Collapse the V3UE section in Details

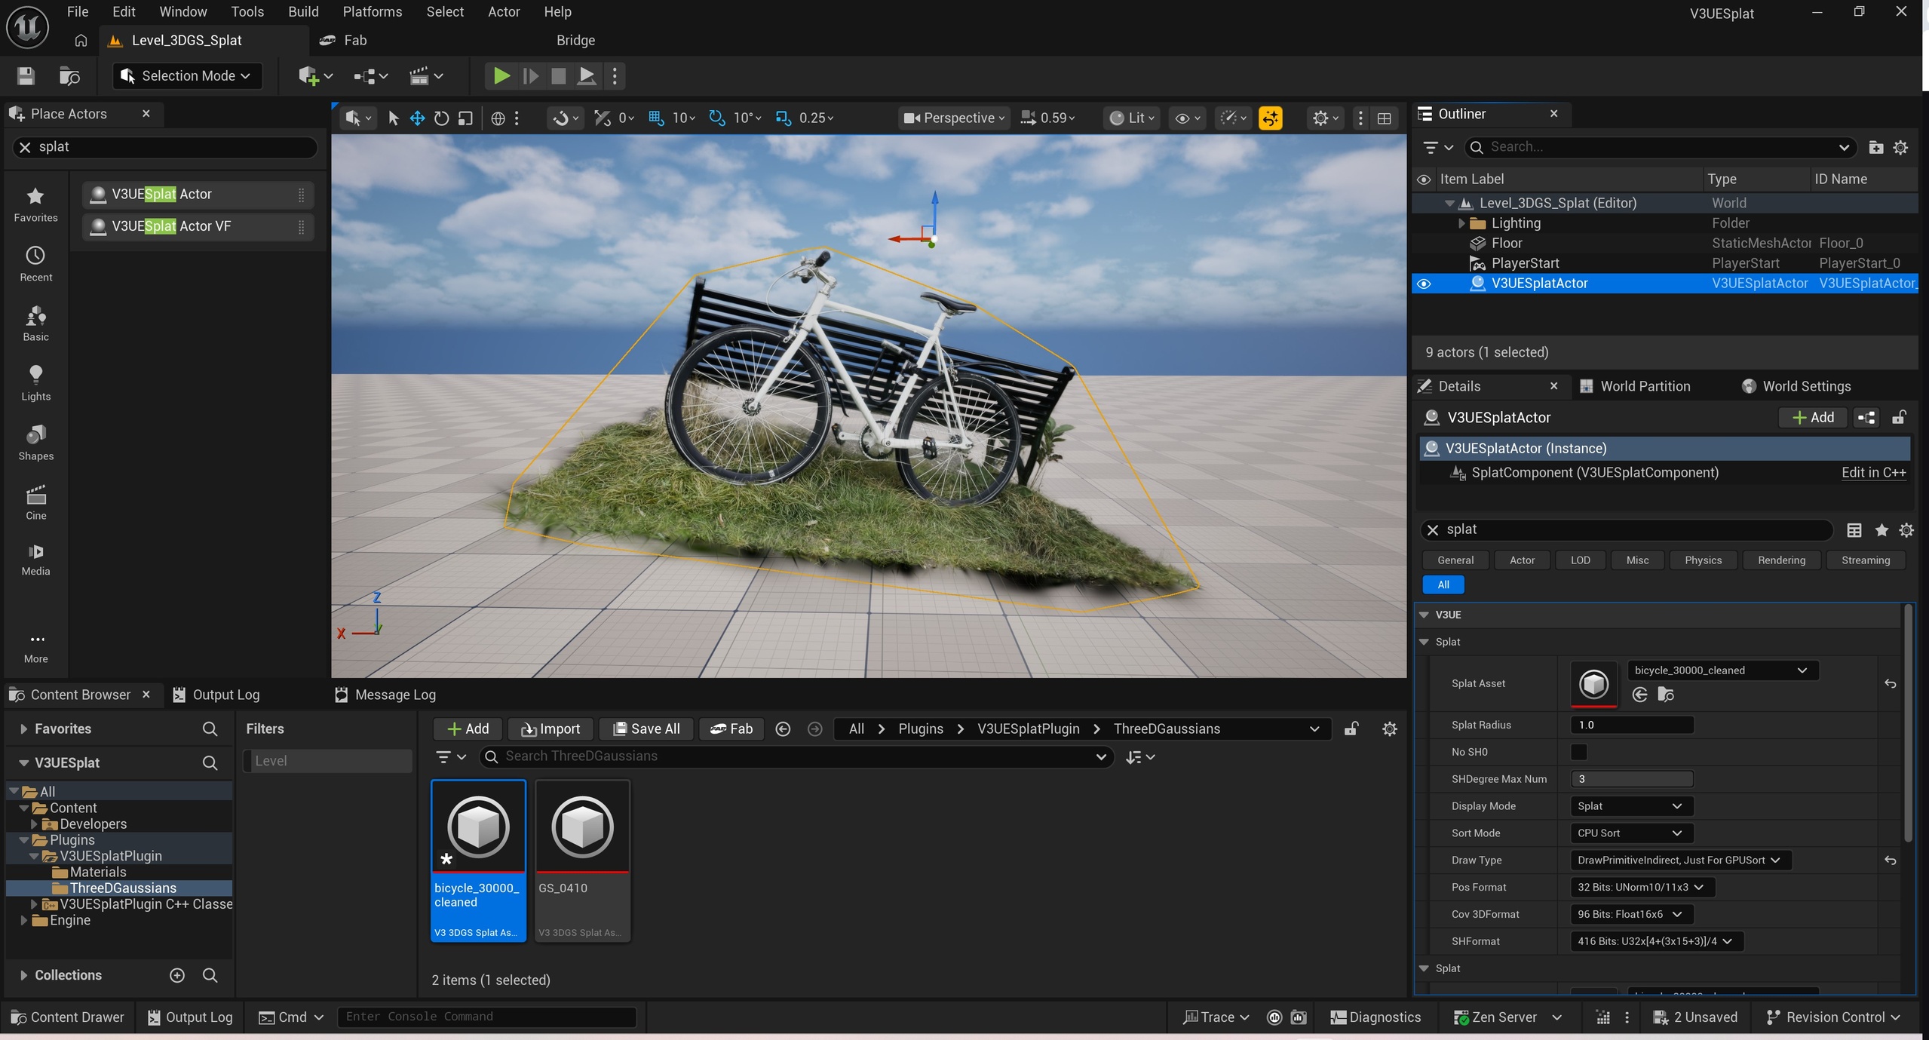1424,615
